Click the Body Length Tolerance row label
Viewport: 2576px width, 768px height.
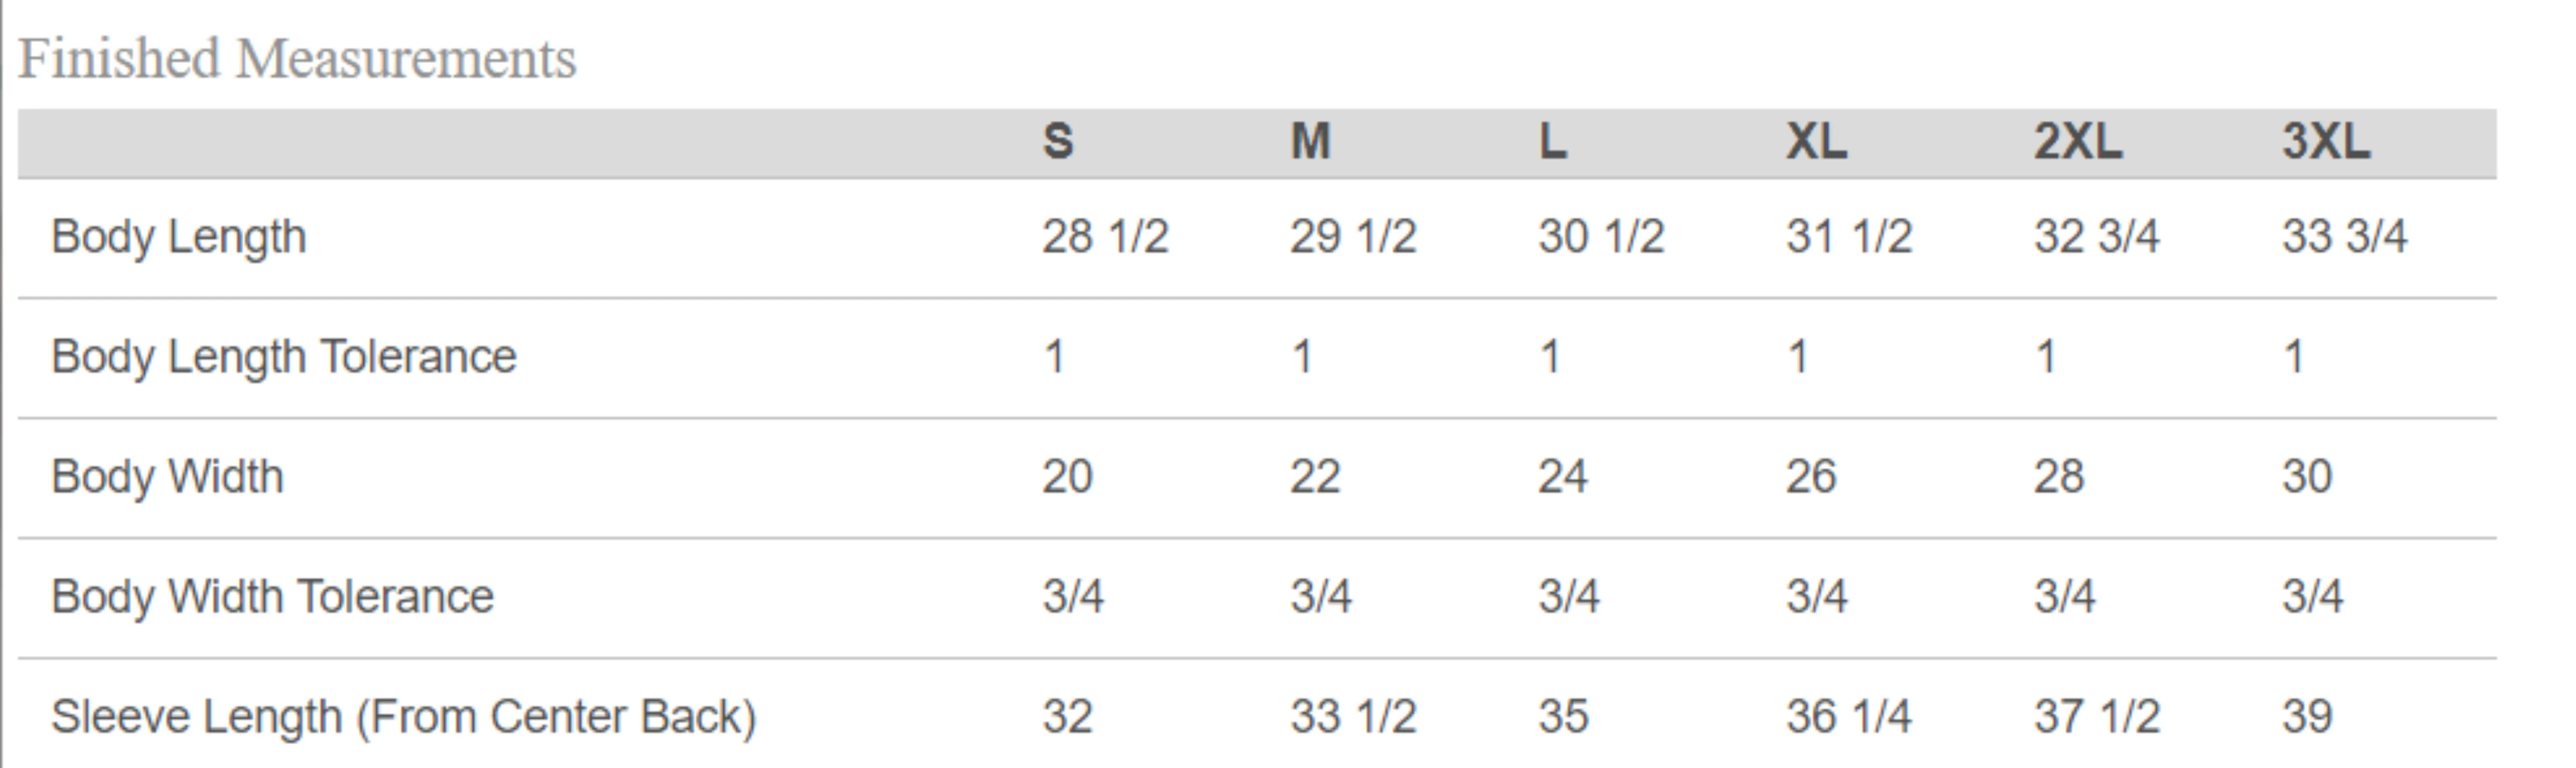(x=284, y=358)
